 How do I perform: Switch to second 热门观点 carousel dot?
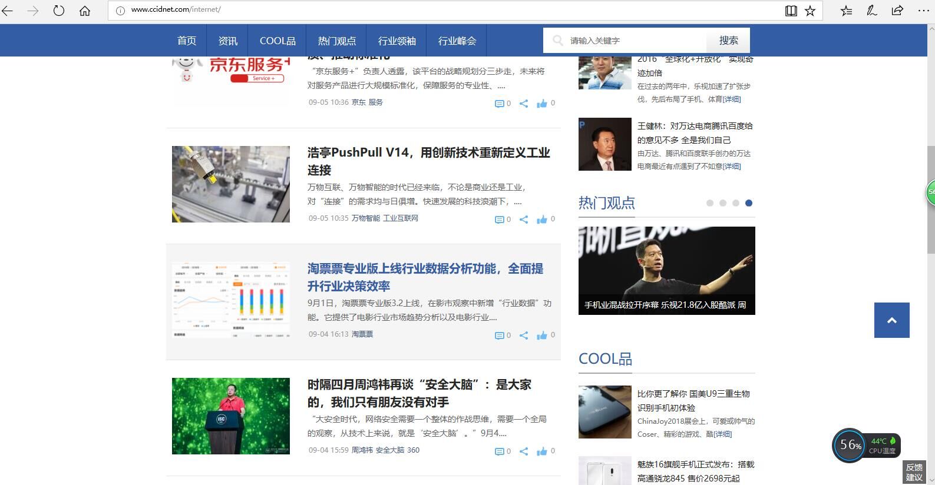723,203
